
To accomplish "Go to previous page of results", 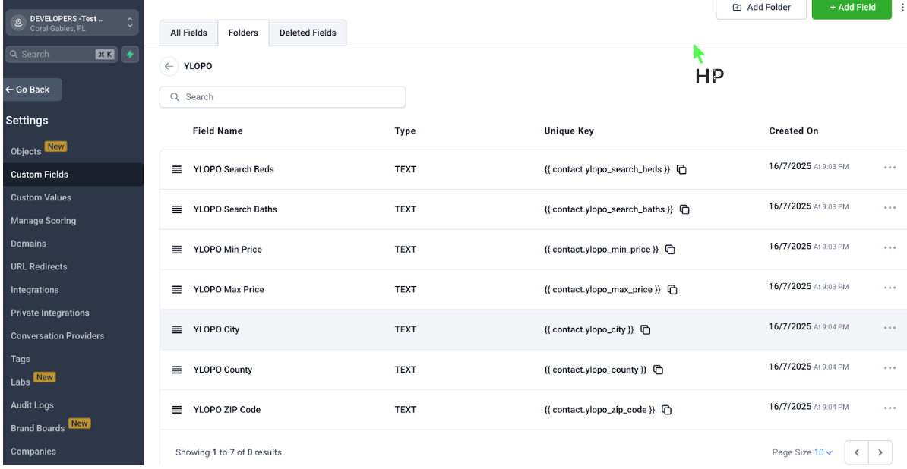I will click(856, 452).
